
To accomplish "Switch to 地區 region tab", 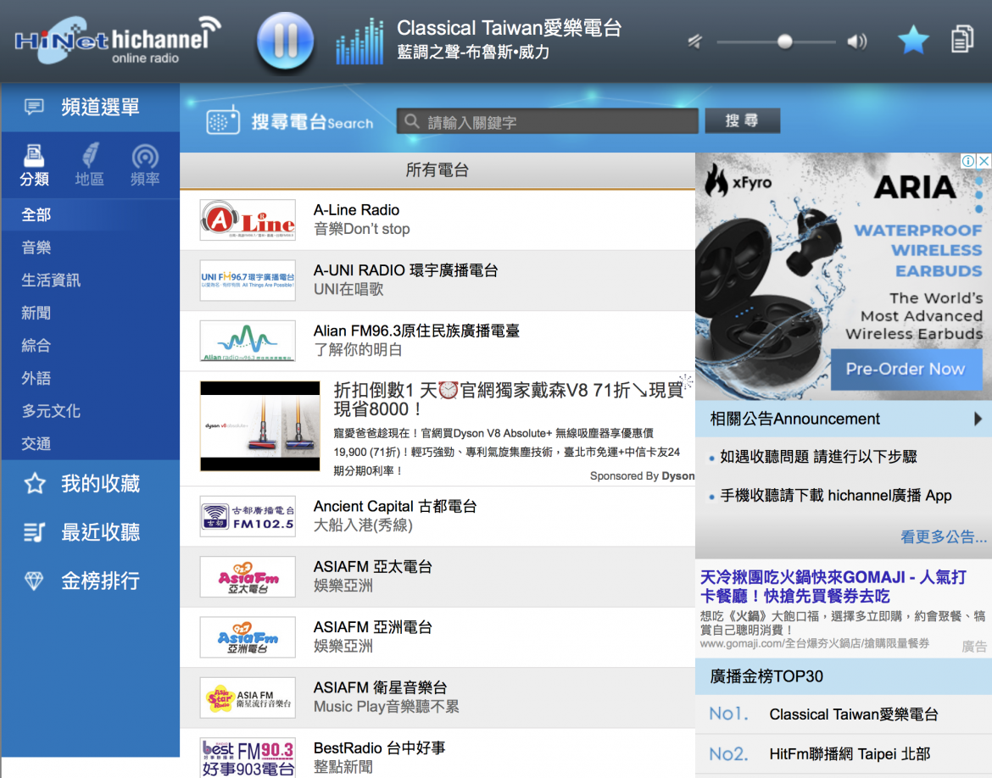I will [89, 165].
